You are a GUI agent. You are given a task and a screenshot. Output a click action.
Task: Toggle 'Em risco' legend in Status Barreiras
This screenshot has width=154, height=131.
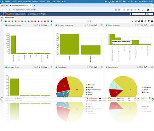pyautogui.click(x=146, y=92)
